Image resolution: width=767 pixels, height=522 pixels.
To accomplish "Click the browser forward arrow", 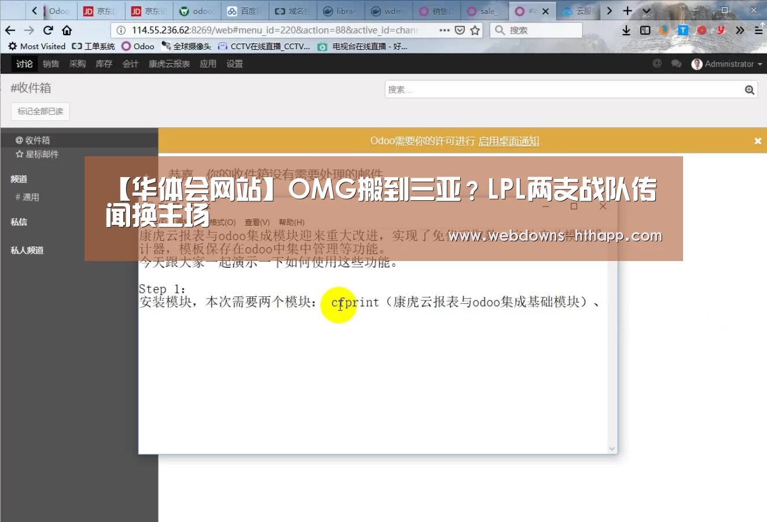I will point(29,30).
